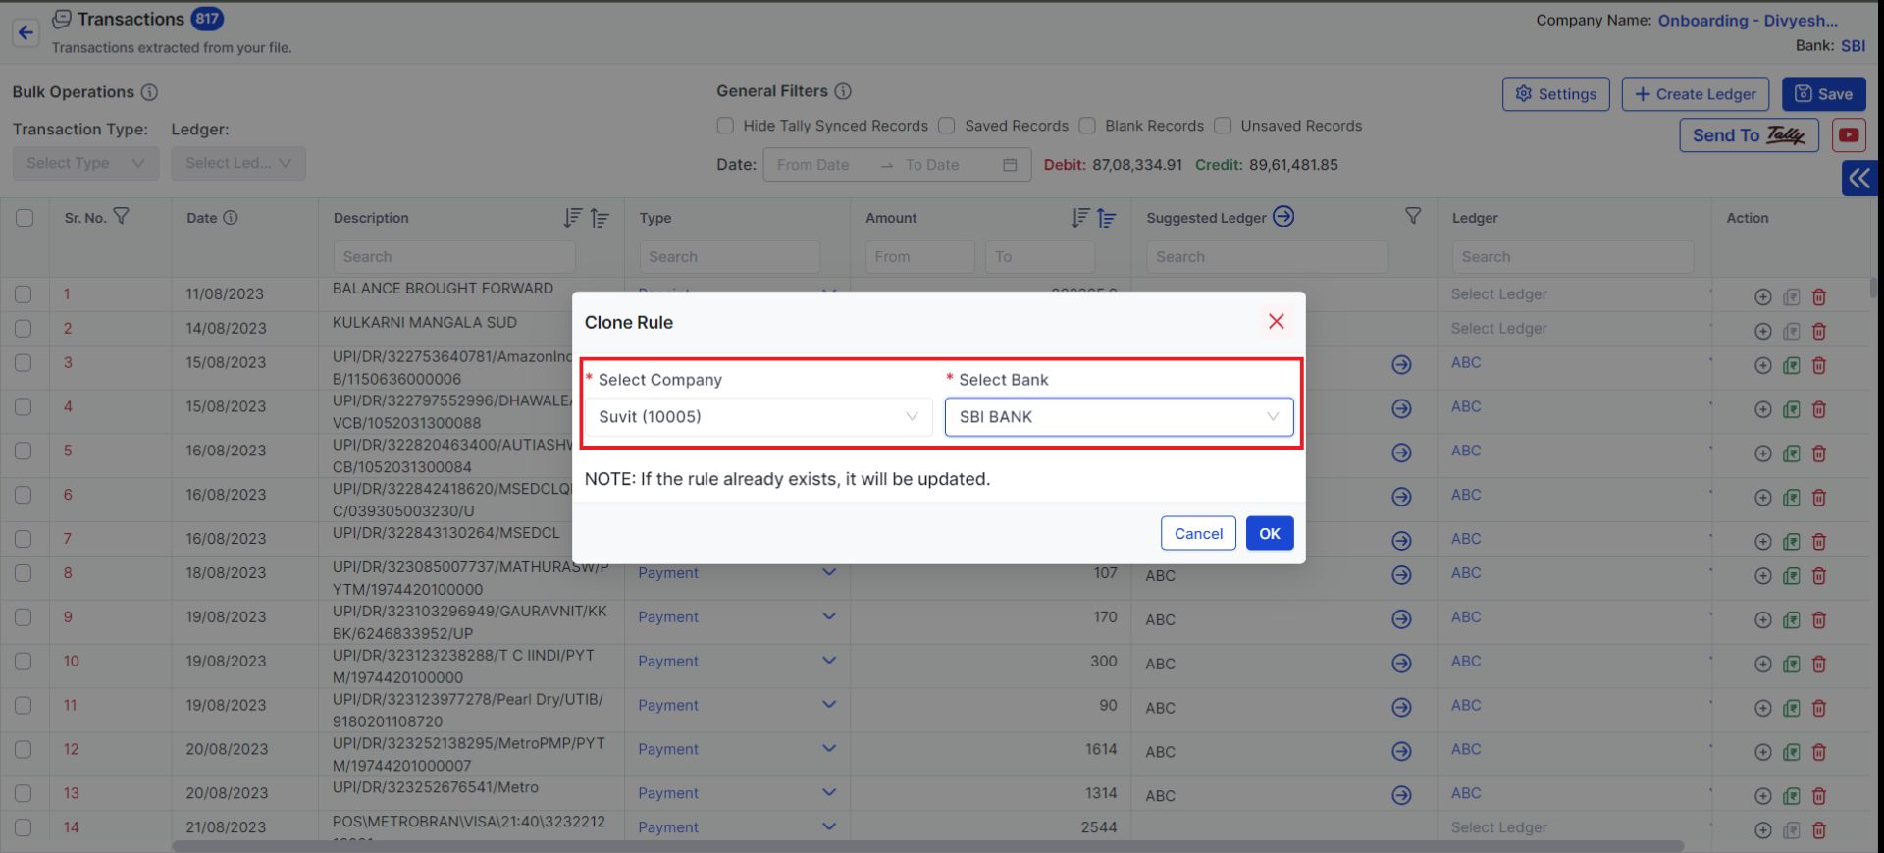The width and height of the screenshot is (1884, 853).
Task: Click the add icon for row 1
Action: pyautogui.click(x=1762, y=296)
